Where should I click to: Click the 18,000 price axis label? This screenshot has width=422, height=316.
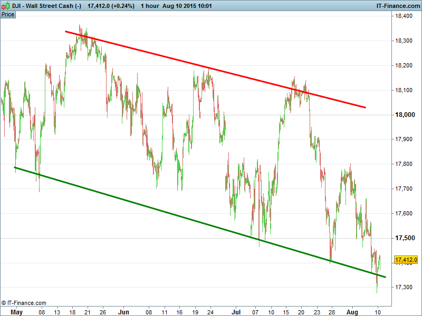click(406, 115)
